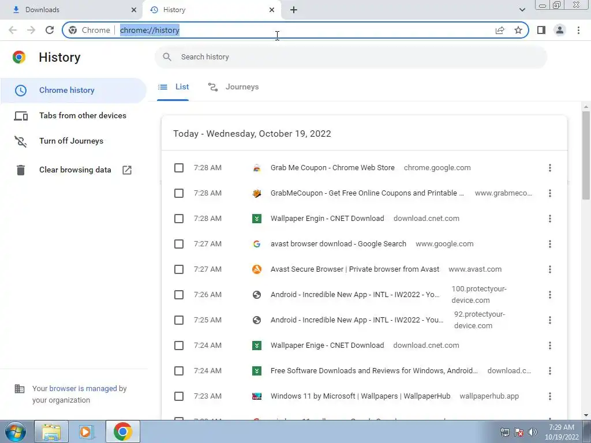Open the profile avatar button
The height and width of the screenshot is (443, 591).
coord(560,30)
